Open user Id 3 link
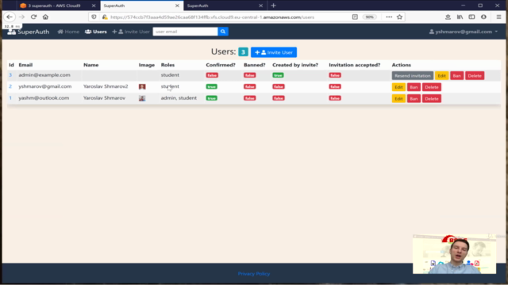The height and width of the screenshot is (285, 508). pos(10,75)
